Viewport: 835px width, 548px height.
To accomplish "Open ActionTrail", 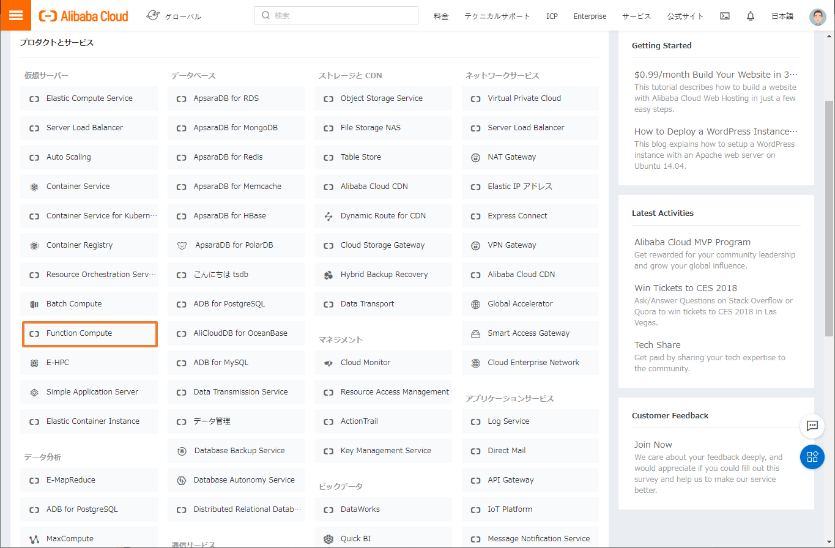I will (x=384, y=421).
